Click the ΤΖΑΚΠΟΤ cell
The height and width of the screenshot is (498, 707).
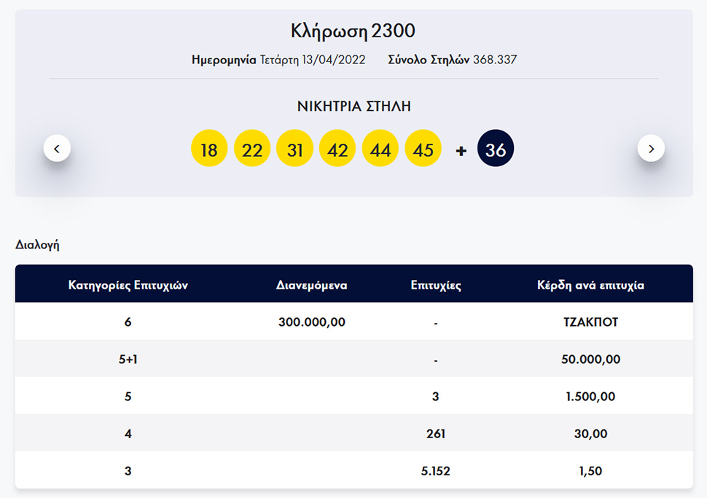coord(590,322)
